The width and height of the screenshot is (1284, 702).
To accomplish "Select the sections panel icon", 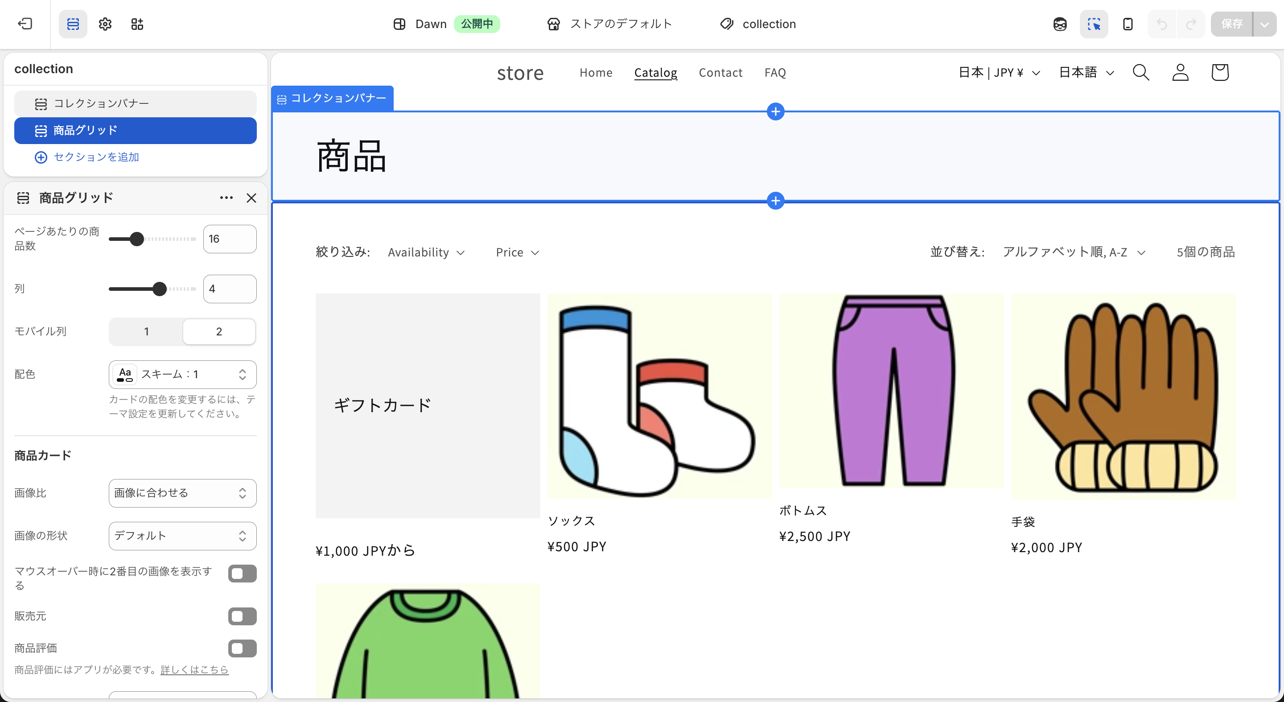I will coord(73,24).
